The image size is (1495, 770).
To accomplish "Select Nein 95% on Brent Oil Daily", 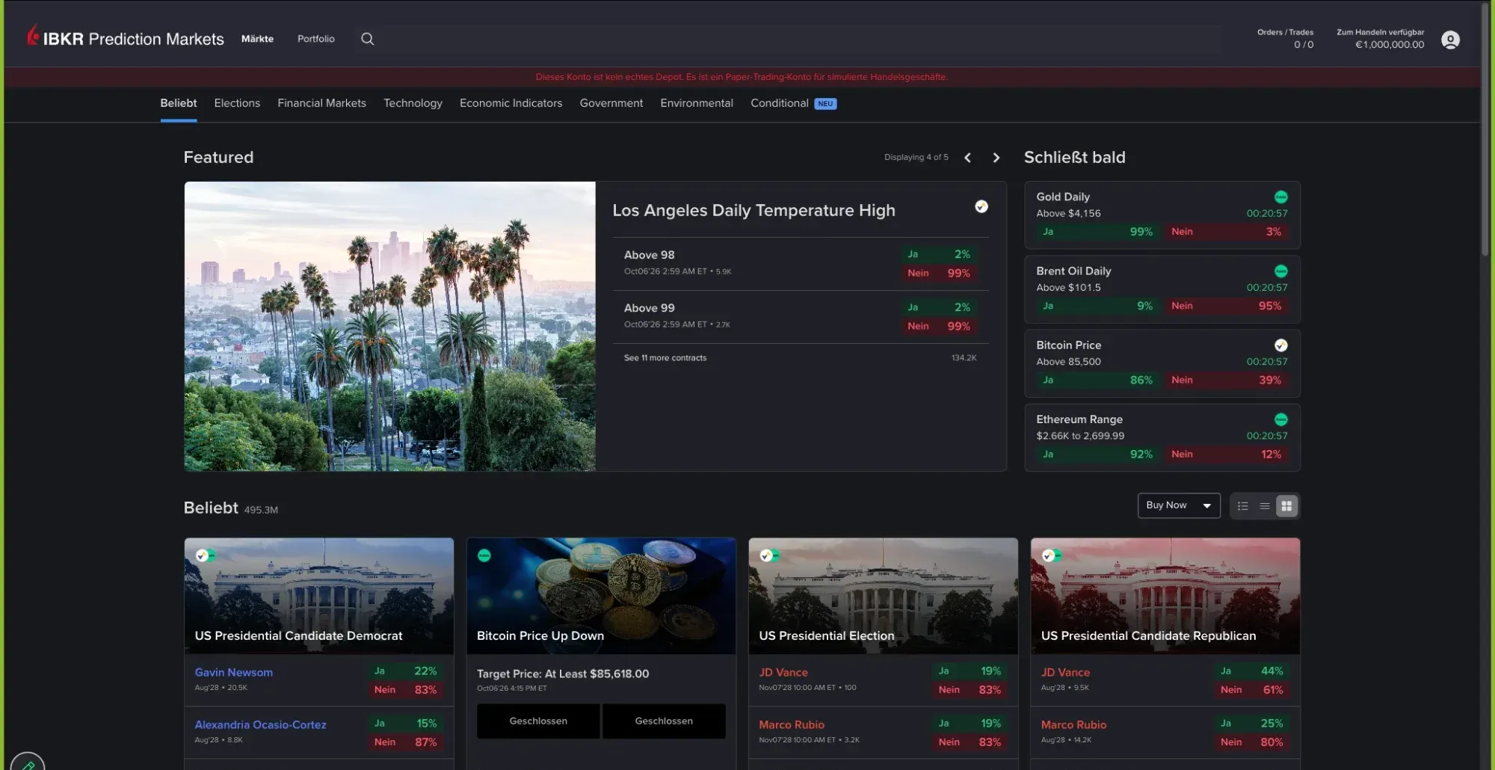I will pyautogui.click(x=1226, y=306).
